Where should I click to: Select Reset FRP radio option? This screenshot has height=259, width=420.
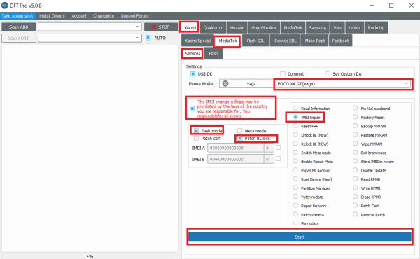click(295, 125)
